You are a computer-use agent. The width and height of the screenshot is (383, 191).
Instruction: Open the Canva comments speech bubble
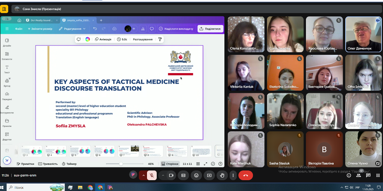[x=152, y=29]
